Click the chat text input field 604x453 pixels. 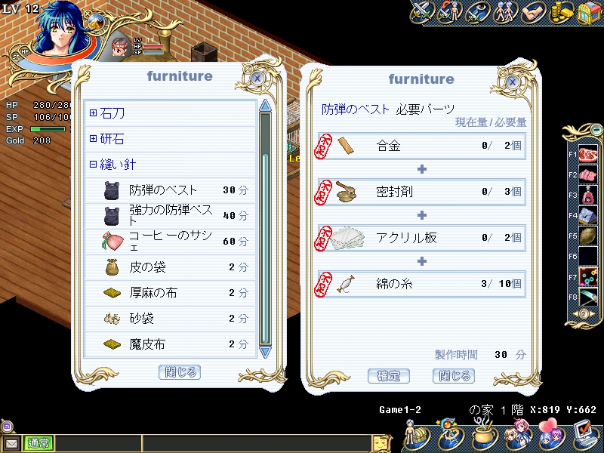[257, 443]
